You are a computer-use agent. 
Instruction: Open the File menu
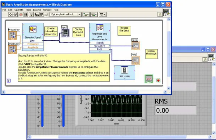(x=4, y=10)
